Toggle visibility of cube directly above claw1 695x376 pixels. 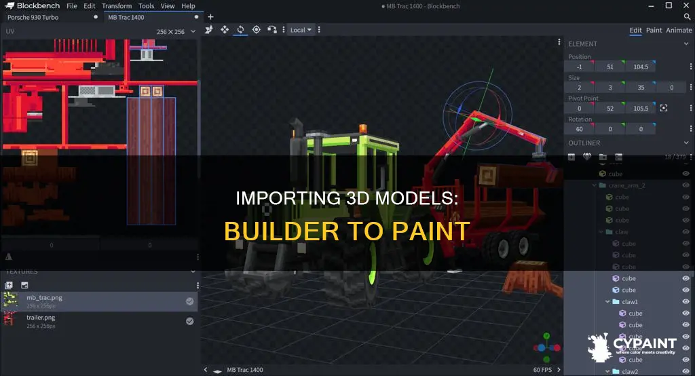(685, 290)
